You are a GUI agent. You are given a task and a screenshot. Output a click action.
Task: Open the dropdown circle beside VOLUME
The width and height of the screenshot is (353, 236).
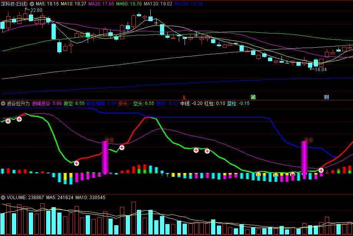coord(3,198)
